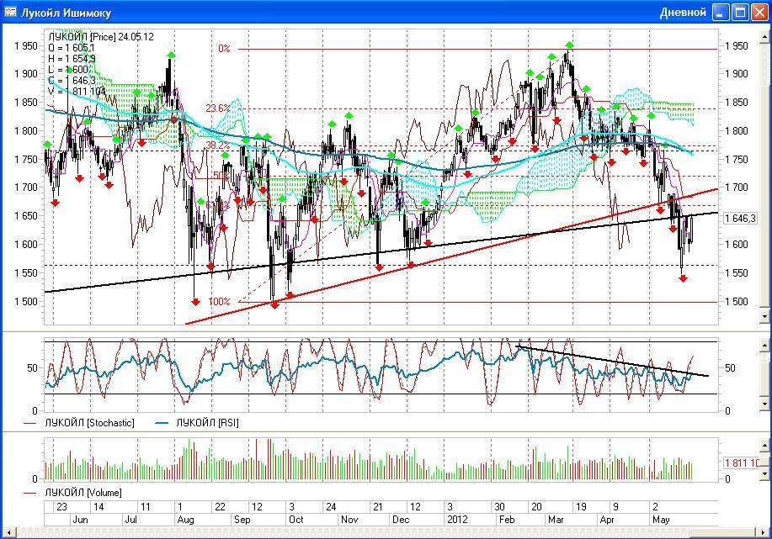Click the 23.6% Fibonacci level label

217,108
